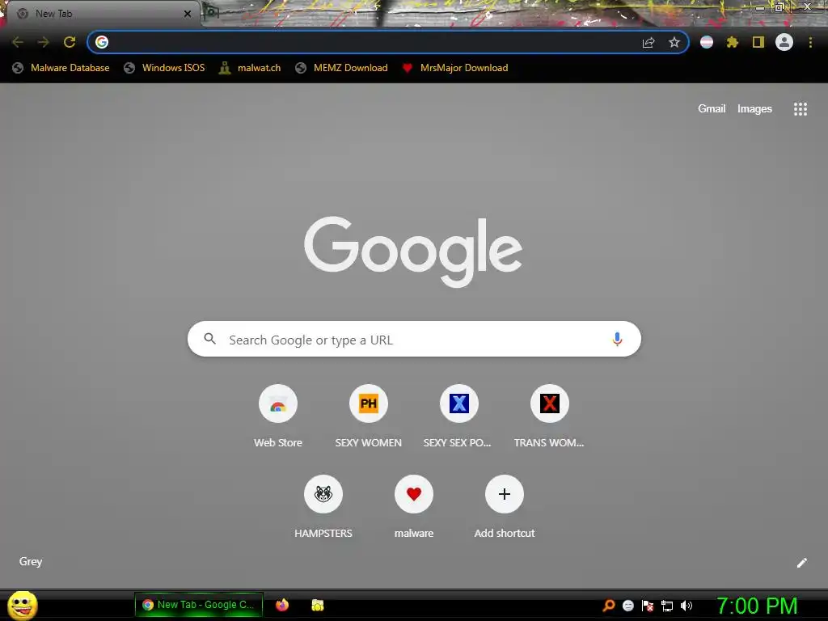
Task: Open the malwat.ch bookmark
Action: point(250,68)
